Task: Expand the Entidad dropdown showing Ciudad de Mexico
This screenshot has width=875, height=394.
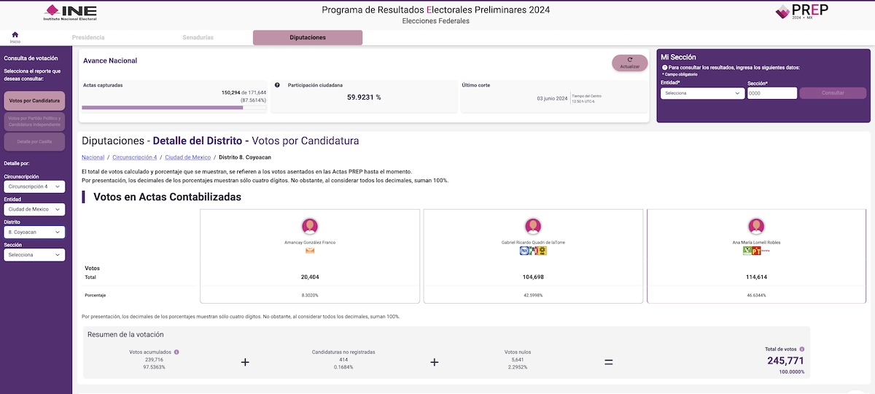Action: pos(34,209)
